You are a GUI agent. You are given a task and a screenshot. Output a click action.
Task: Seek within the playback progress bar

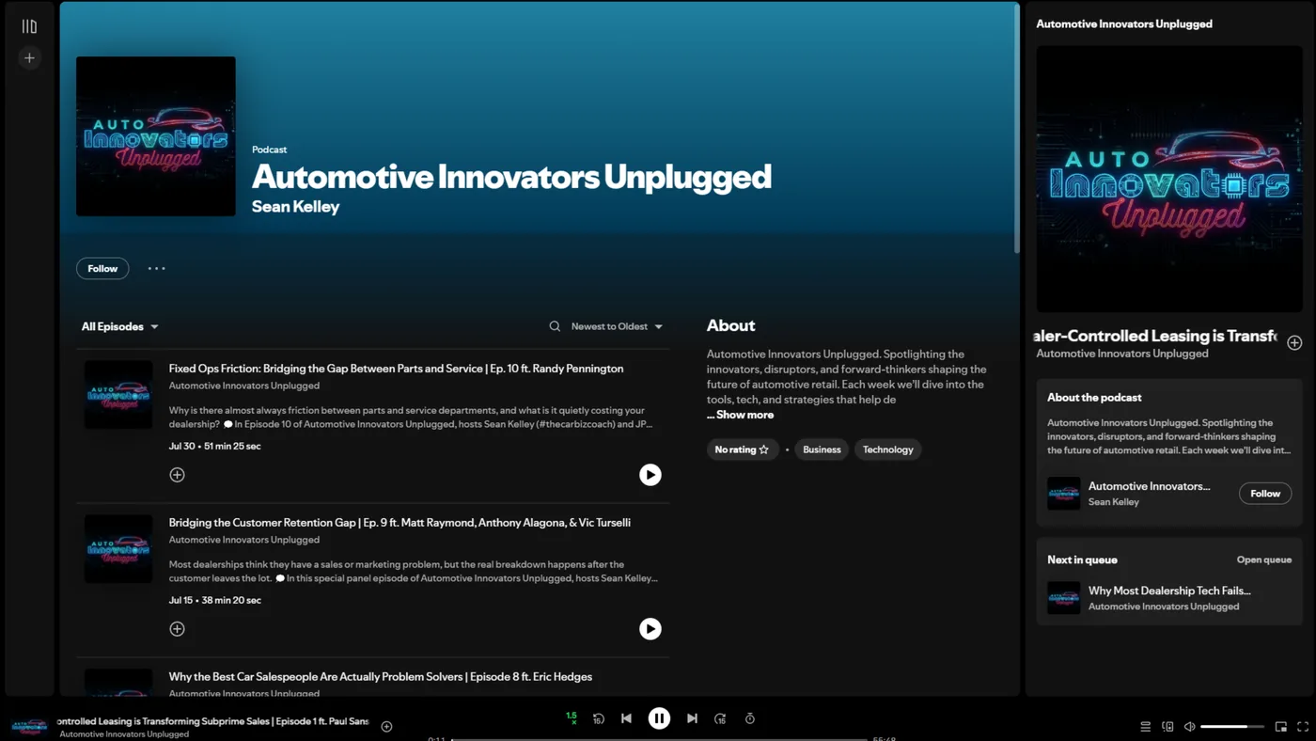(x=659, y=738)
